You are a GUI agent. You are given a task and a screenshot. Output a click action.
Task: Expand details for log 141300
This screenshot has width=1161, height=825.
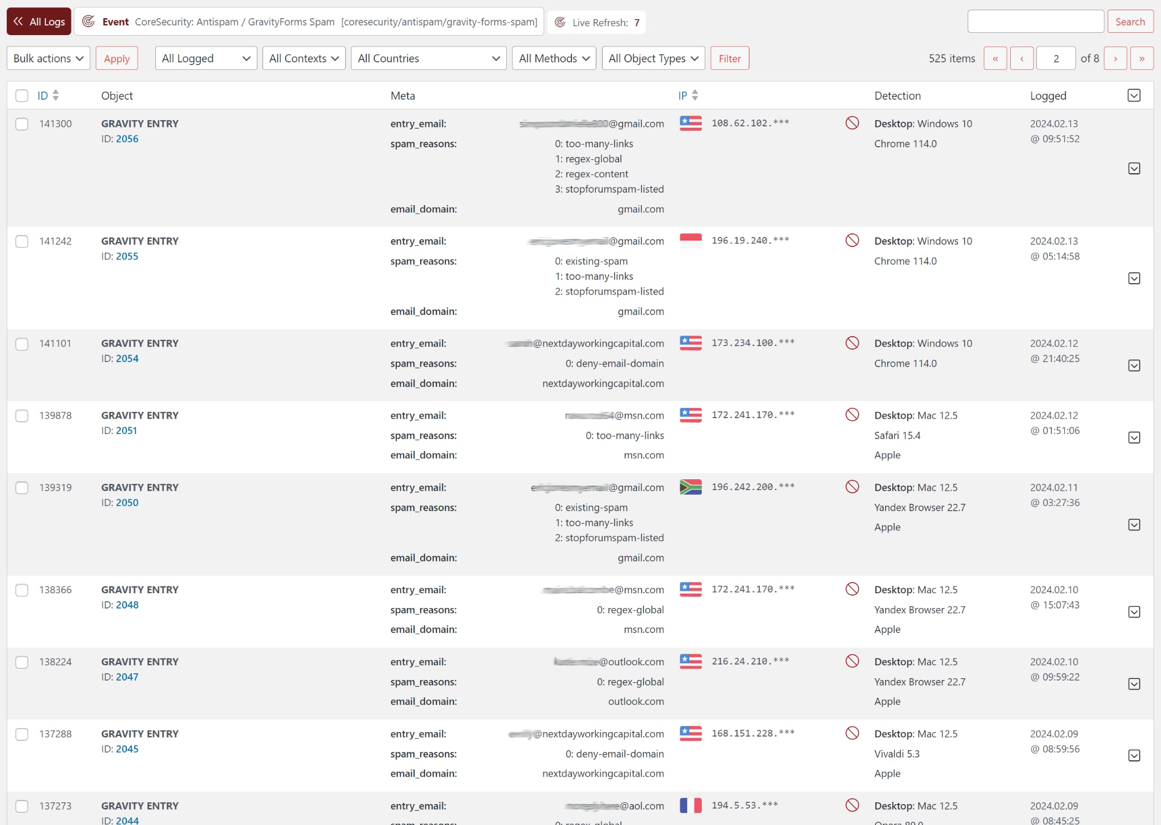pyautogui.click(x=1134, y=168)
